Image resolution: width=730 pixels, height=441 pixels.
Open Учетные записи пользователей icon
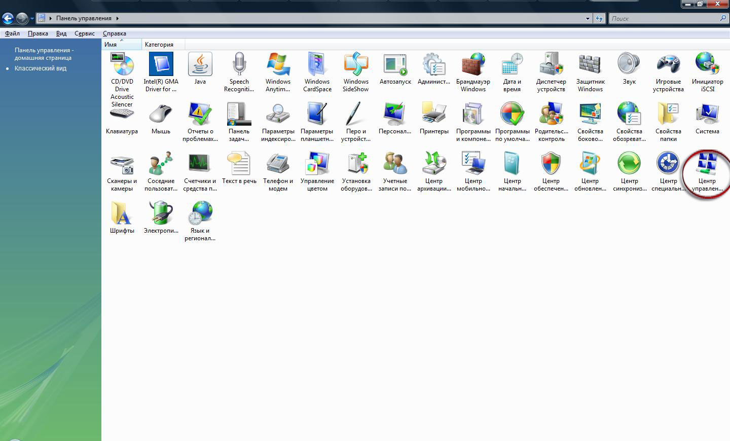tap(395, 163)
